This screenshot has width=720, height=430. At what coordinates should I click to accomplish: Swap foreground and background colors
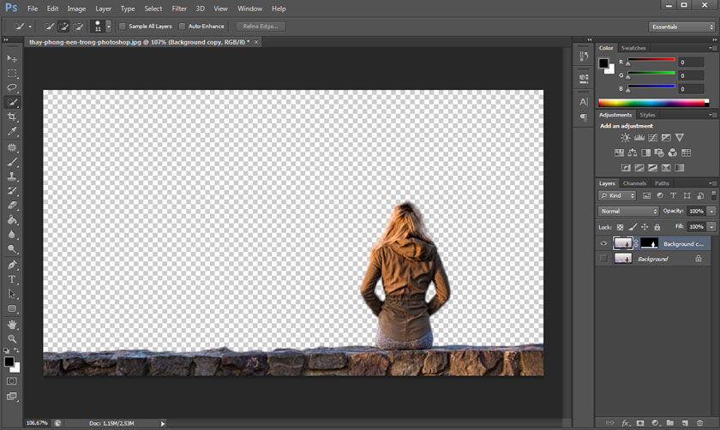click(x=16, y=350)
